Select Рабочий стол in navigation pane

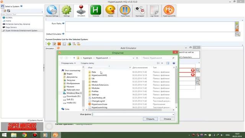(73, 90)
